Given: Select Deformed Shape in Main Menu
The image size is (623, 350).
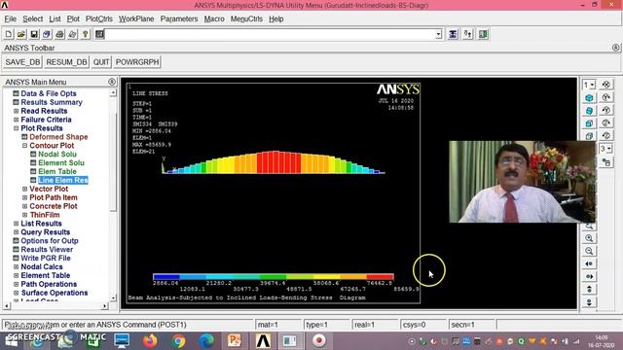Looking at the screenshot, I should coord(58,137).
